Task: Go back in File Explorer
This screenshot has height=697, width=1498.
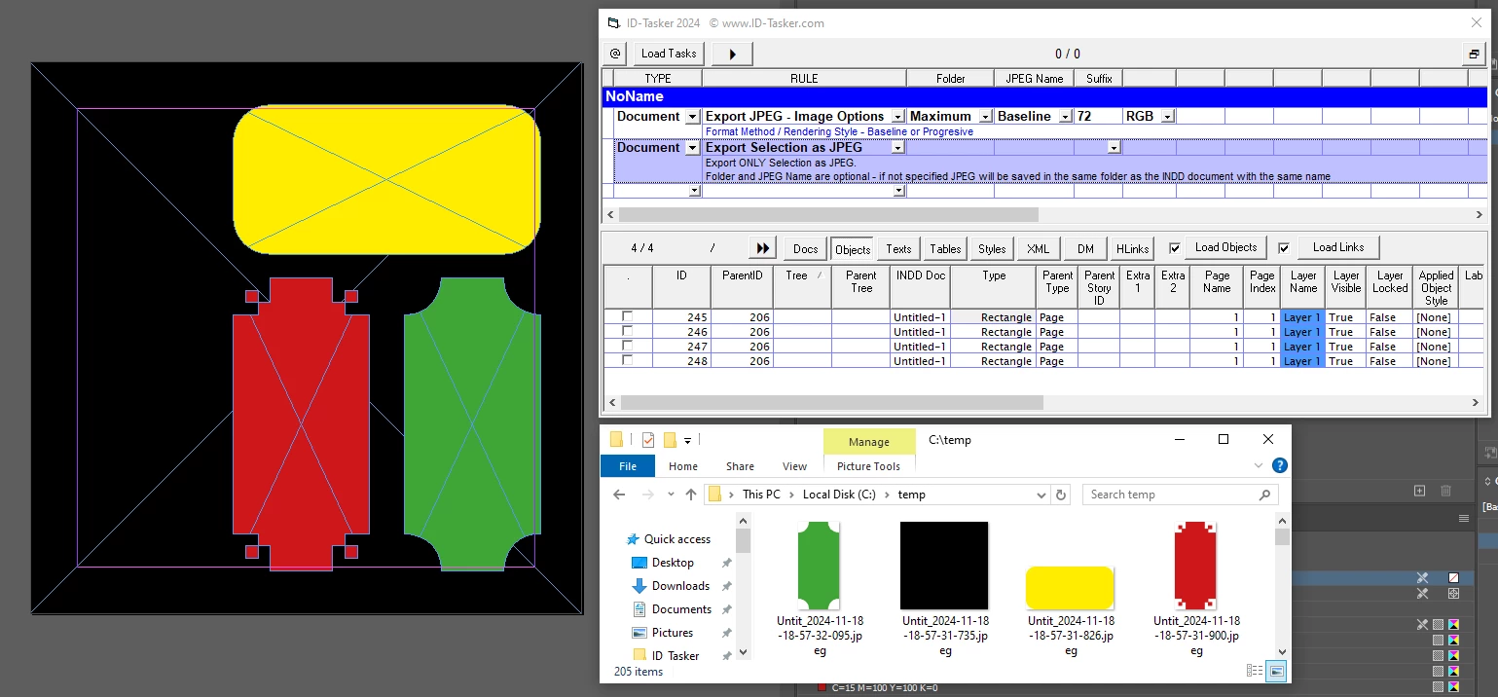Action: pos(619,495)
